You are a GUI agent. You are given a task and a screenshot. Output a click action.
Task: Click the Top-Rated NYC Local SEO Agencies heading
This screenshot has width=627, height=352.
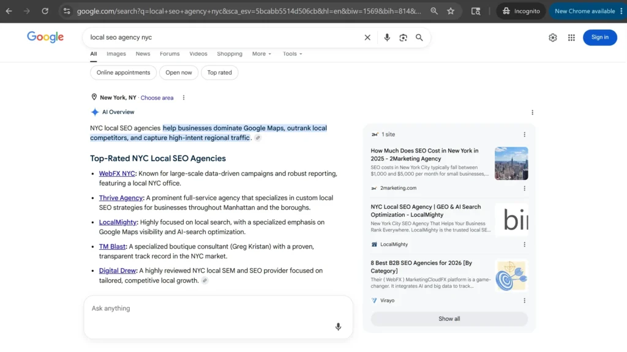pos(158,159)
